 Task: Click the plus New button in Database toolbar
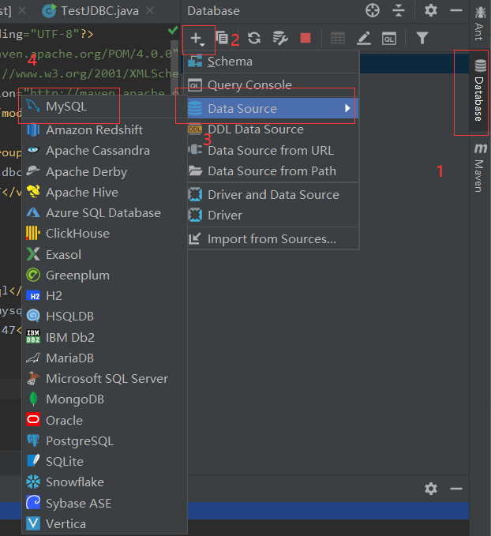click(197, 39)
